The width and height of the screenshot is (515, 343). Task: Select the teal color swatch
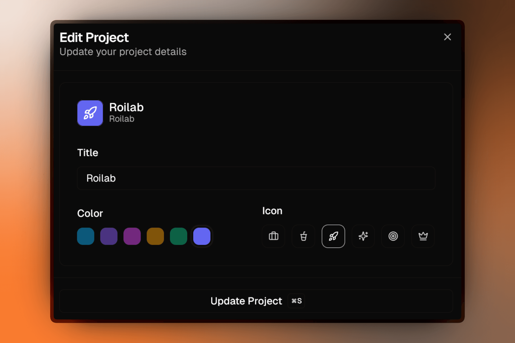[85, 236]
